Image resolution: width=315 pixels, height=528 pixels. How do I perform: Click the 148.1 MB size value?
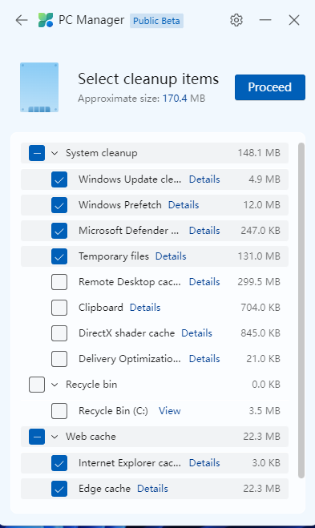259,153
